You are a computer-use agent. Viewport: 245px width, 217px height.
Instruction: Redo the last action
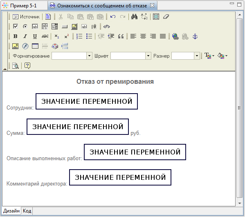[123, 17]
